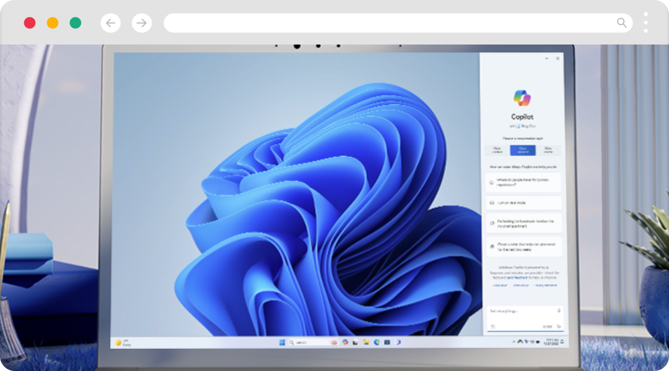Click the Copilot logo in the sidebar
Screen dimensions: 669x371
522,98
